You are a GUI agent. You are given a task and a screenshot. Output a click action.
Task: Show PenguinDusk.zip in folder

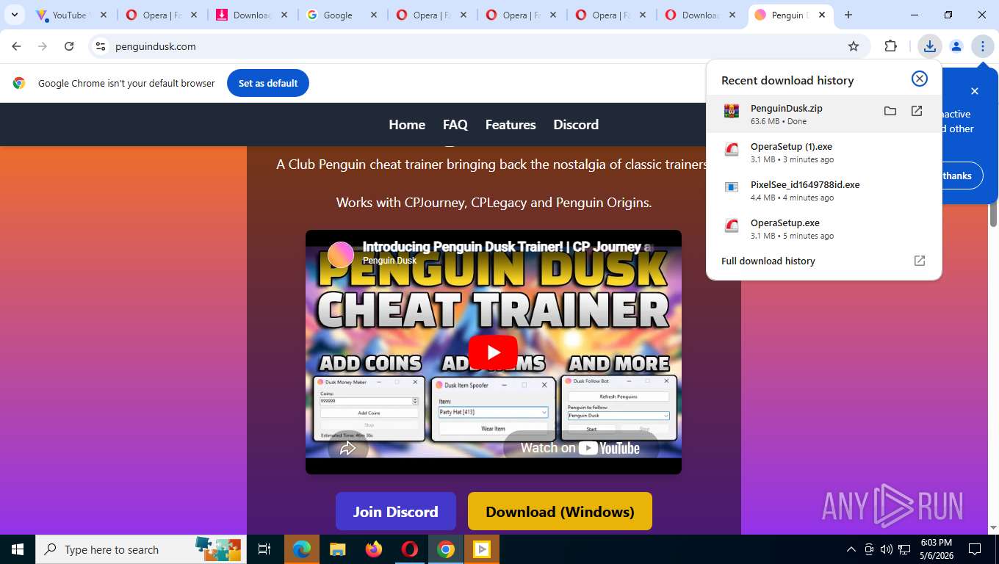(890, 111)
